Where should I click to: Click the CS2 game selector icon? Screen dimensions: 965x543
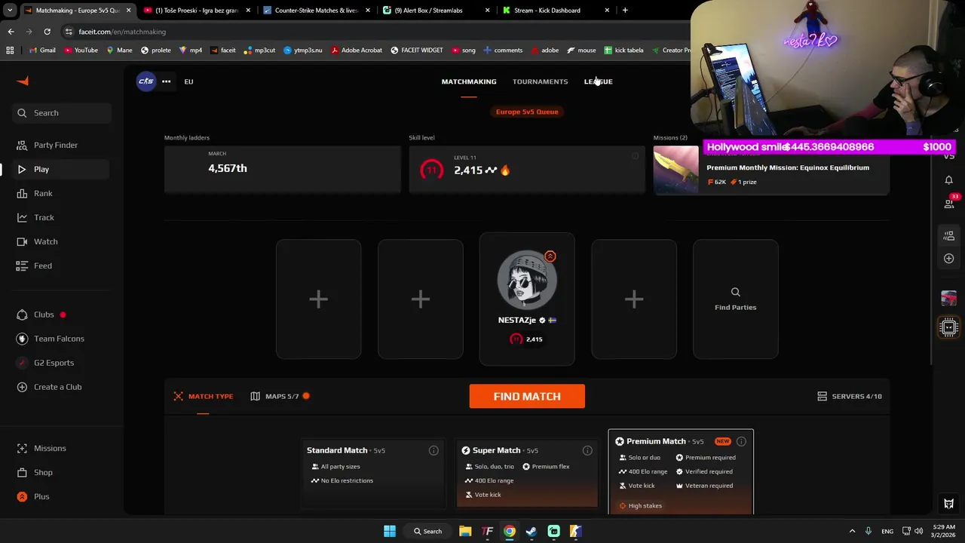[x=146, y=81]
